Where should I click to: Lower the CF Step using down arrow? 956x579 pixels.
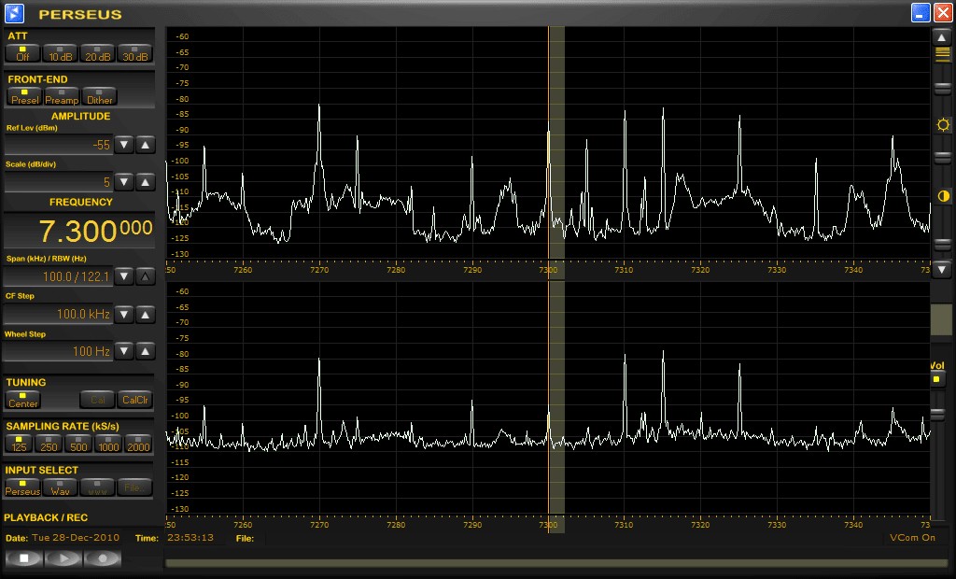click(124, 315)
